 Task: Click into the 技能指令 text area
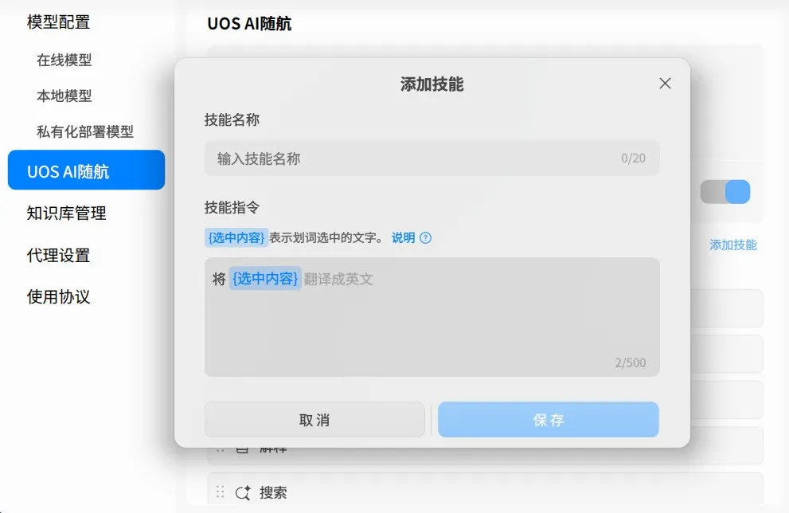point(432,317)
